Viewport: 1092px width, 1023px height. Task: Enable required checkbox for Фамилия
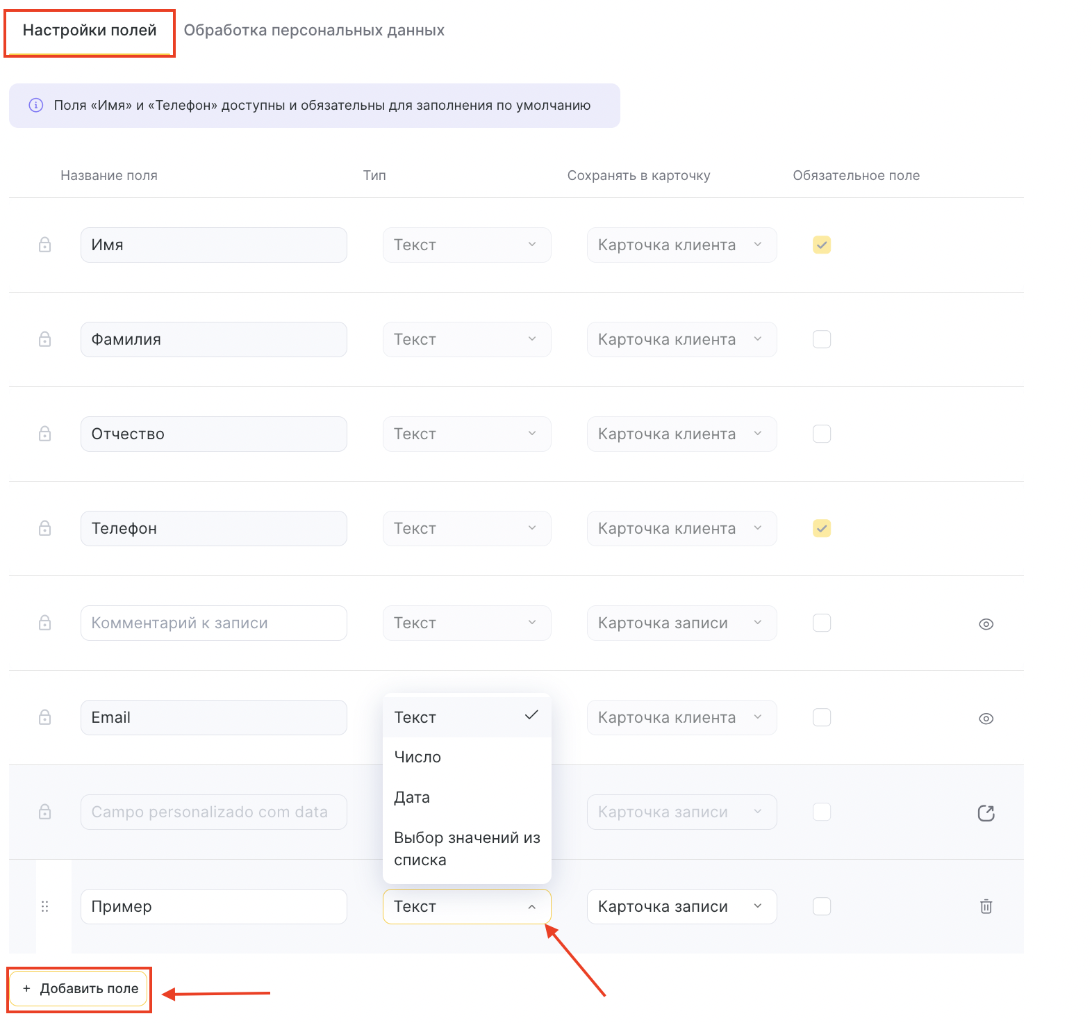click(822, 339)
